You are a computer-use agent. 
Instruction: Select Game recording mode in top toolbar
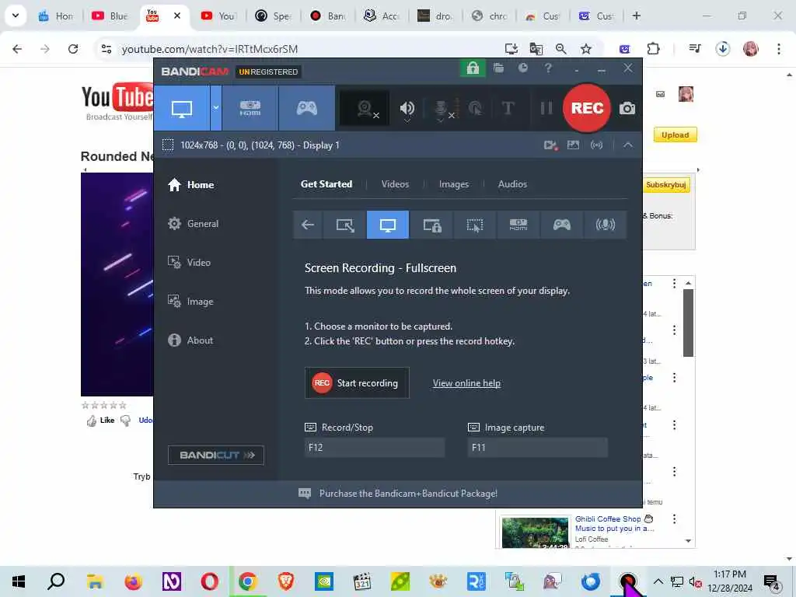click(306, 108)
